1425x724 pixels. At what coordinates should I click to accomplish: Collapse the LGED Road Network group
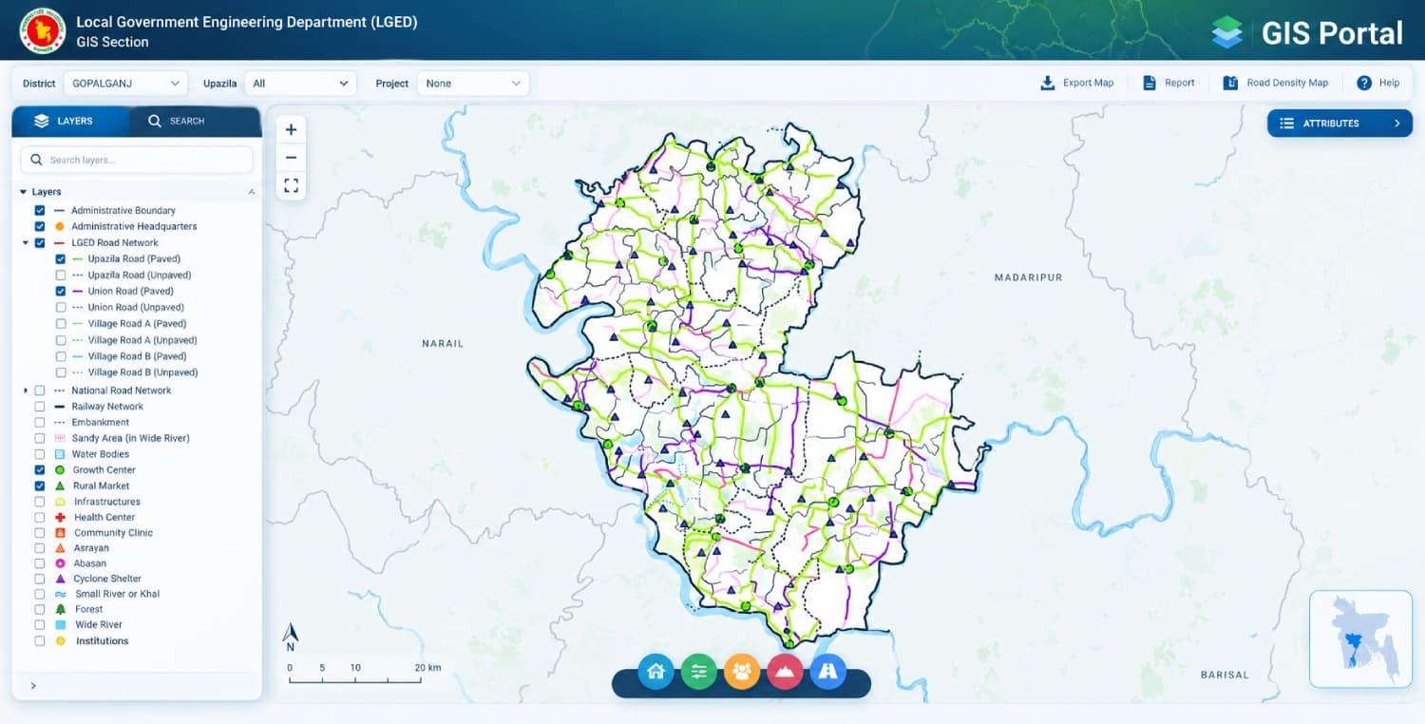click(x=26, y=242)
